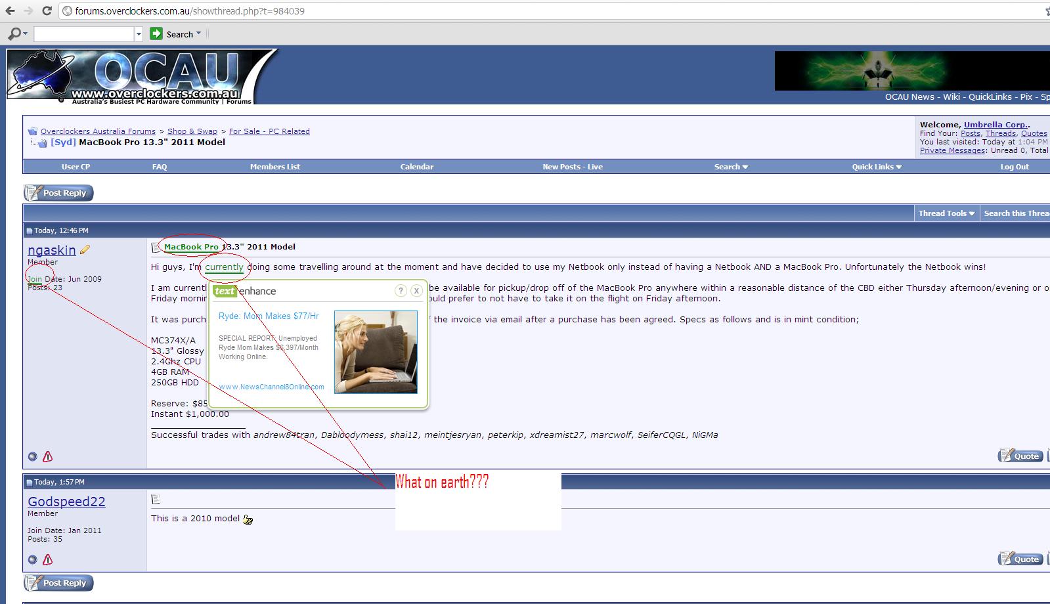The height and width of the screenshot is (604, 1050).
Task: Expand the Search navbar dropdown
Action: 731,167
